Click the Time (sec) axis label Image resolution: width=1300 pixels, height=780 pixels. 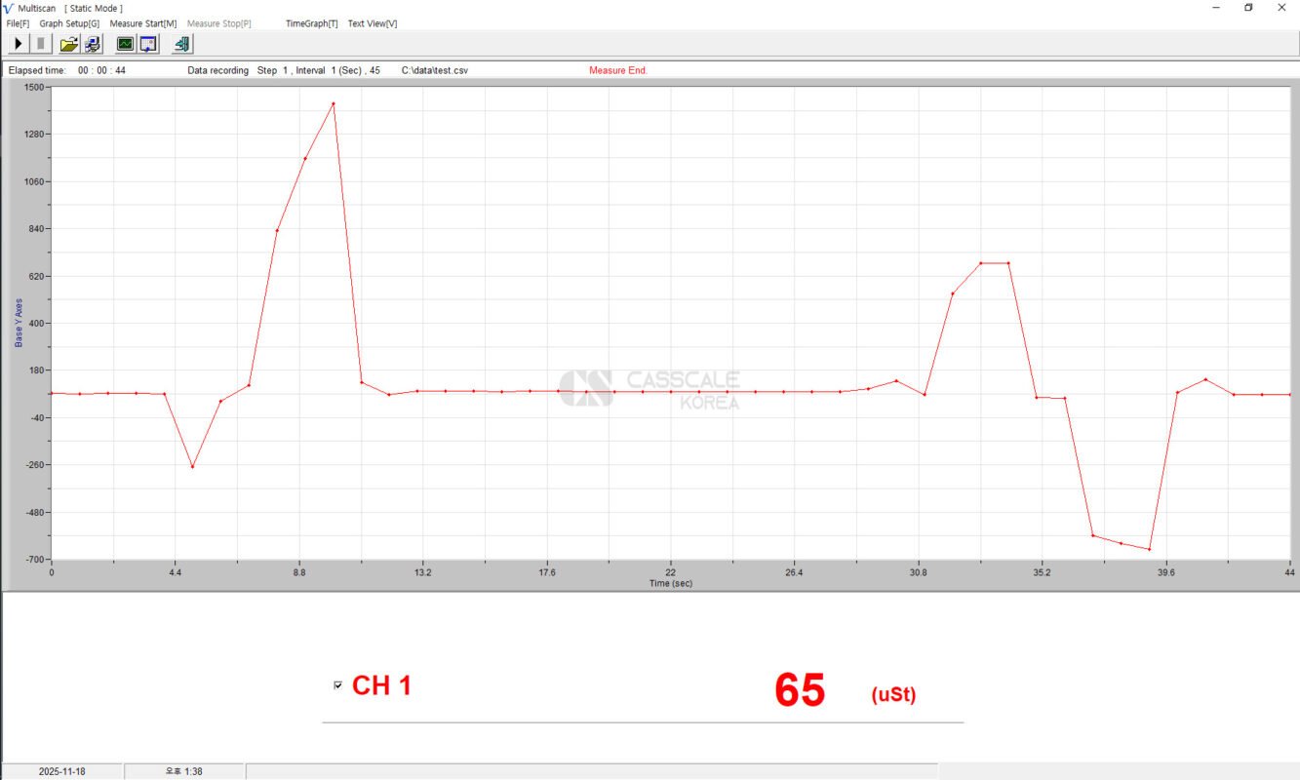click(671, 583)
